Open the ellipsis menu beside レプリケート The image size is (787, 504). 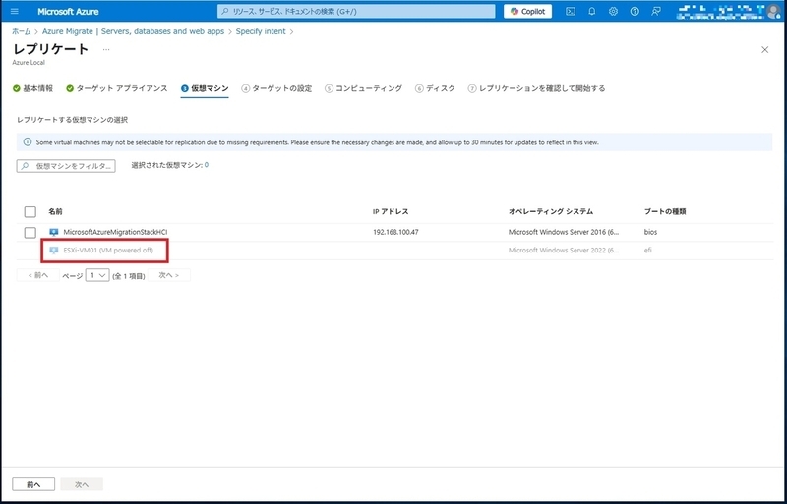[106, 49]
